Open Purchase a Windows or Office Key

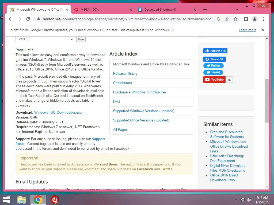tap(140, 92)
